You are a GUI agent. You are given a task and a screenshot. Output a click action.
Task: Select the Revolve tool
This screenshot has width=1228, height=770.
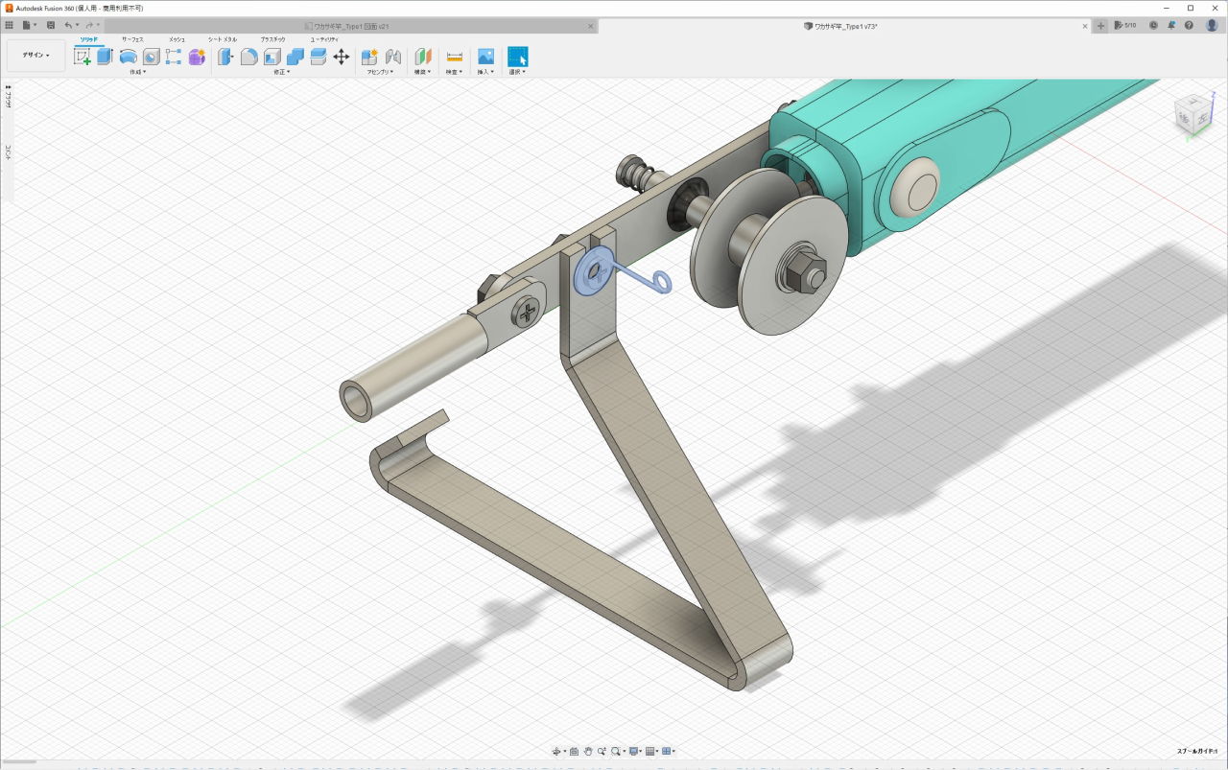(x=128, y=57)
